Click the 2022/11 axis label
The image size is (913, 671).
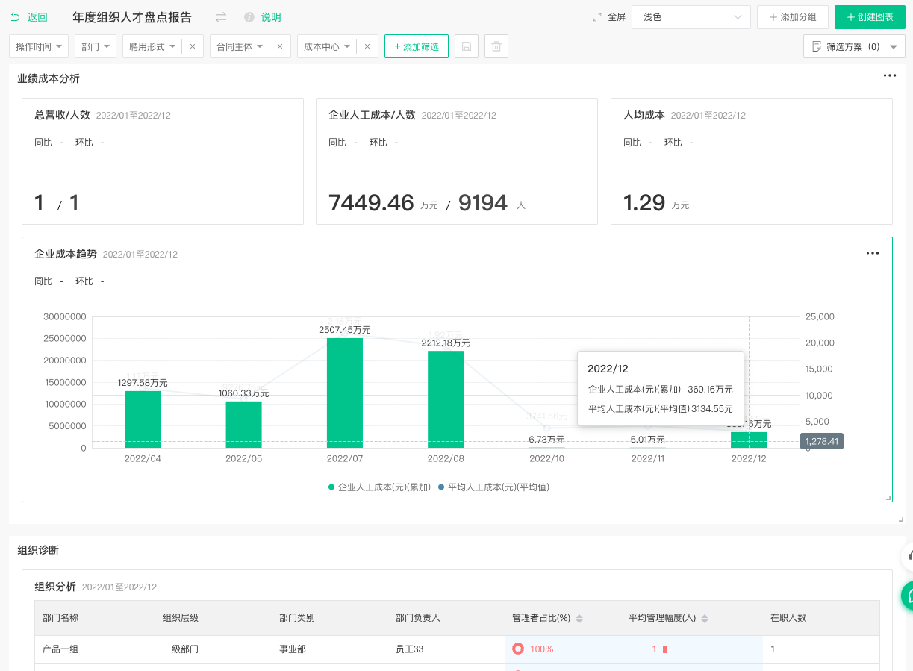tap(647, 458)
